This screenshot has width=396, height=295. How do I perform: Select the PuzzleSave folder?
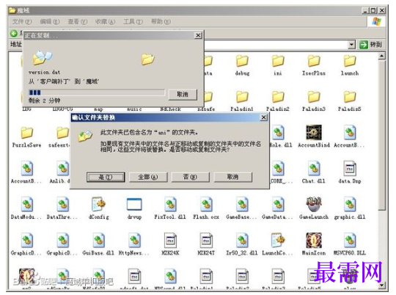coord(27,133)
